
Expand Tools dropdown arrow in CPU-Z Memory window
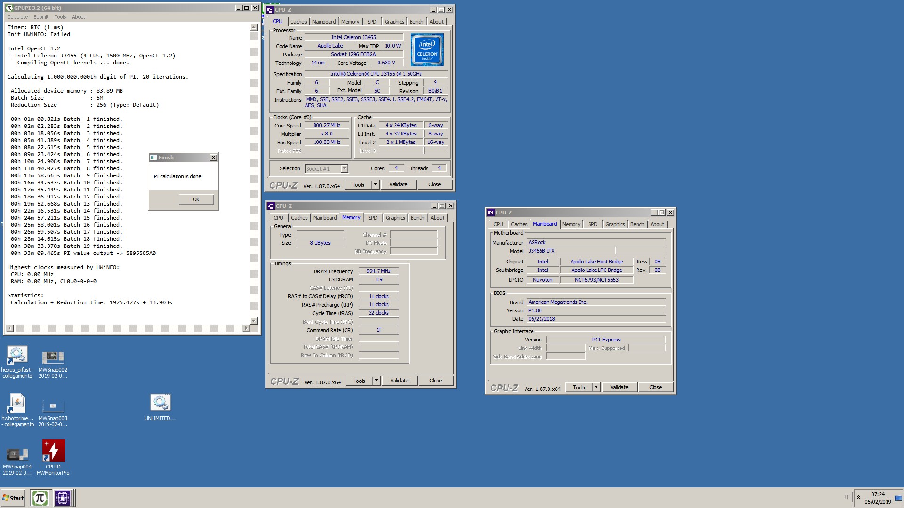(x=376, y=381)
